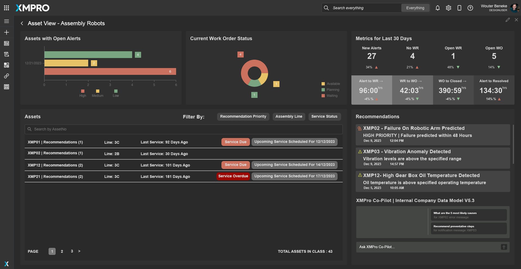Image resolution: width=521 pixels, height=269 pixels.
Task: Click the edit pencil icon
Action: click(x=507, y=20)
